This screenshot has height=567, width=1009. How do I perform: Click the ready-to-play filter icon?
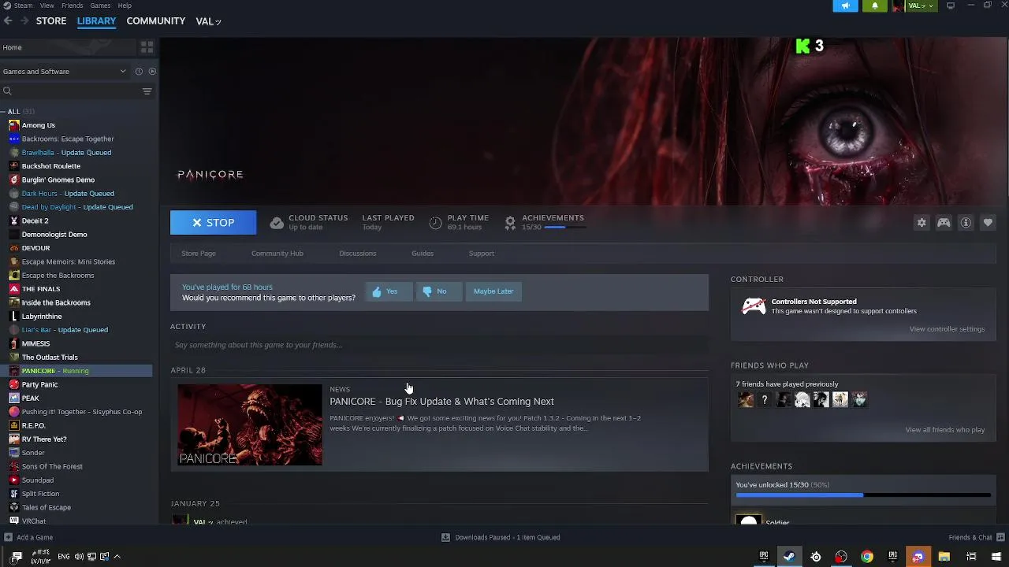(152, 72)
